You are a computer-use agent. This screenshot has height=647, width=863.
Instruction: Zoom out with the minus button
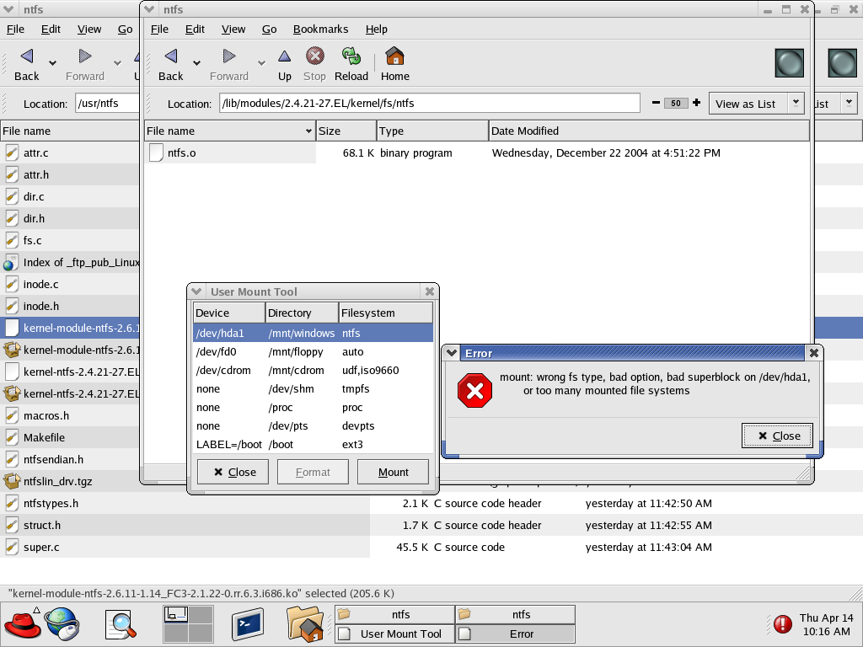pos(657,103)
